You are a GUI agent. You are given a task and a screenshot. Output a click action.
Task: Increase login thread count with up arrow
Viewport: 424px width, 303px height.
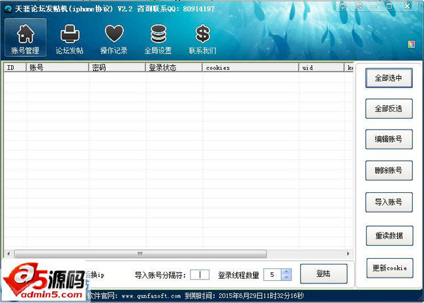coord(286,272)
